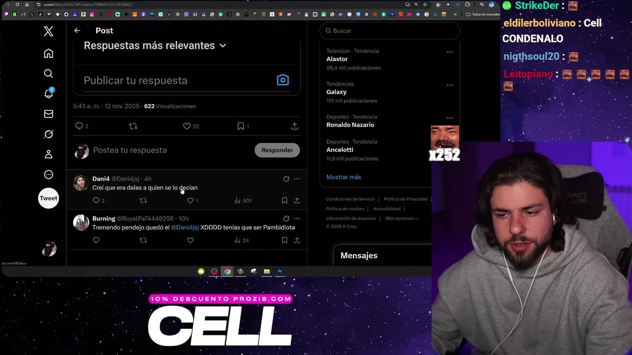Click 'Mostrar más' trends link
The height and width of the screenshot is (355, 632).
[344, 177]
